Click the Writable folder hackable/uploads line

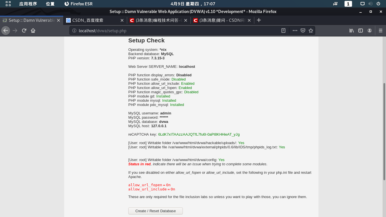pos(186,143)
